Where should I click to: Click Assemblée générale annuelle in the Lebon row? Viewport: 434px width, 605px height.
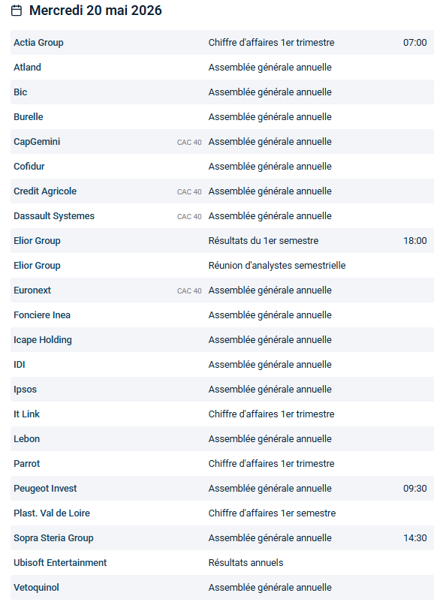(x=270, y=438)
